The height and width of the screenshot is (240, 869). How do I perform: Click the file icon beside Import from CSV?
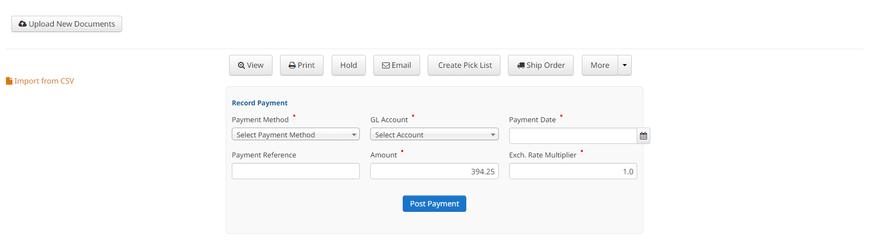[9, 81]
